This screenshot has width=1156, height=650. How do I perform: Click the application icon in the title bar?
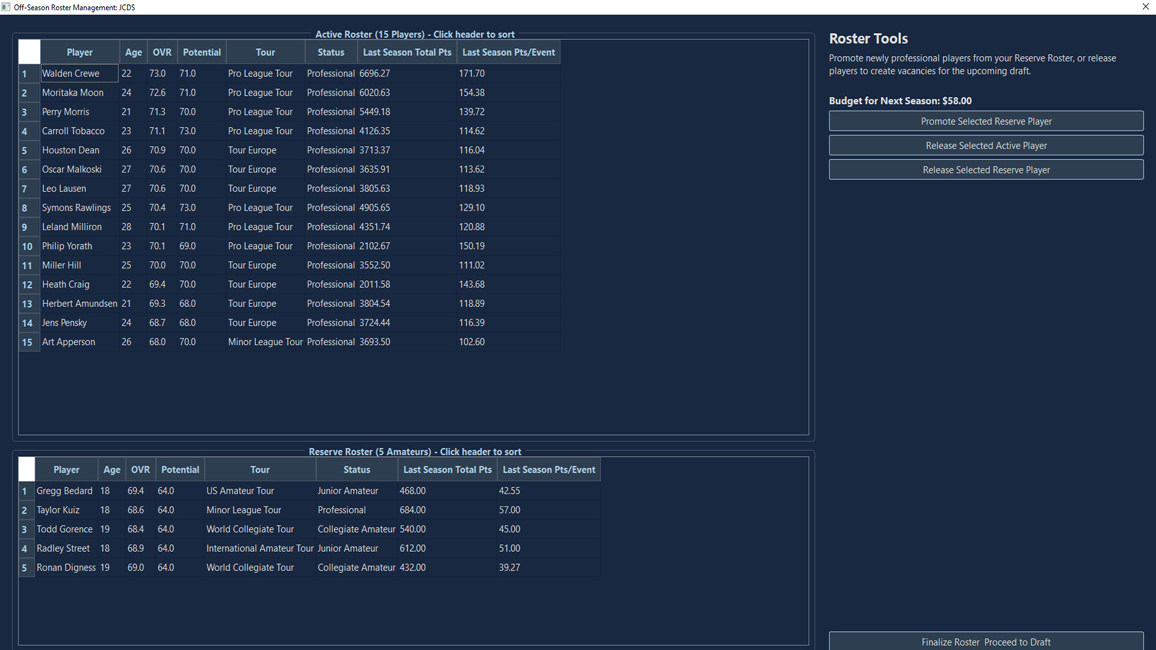(6, 7)
